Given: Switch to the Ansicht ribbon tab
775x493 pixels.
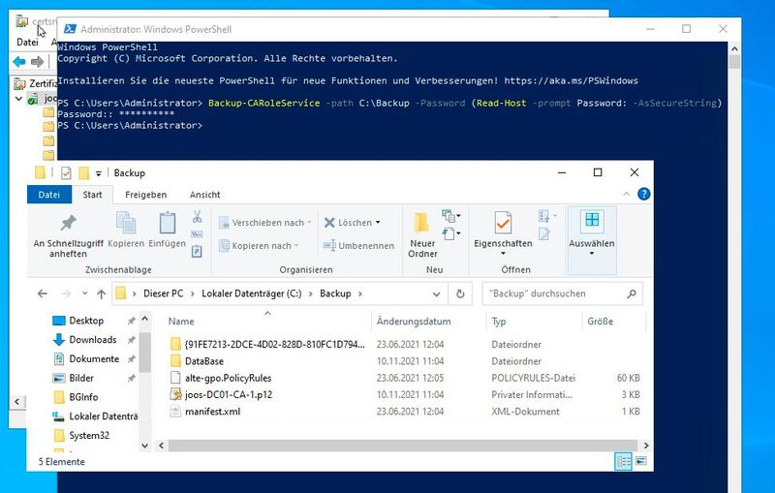Looking at the screenshot, I should point(205,195).
